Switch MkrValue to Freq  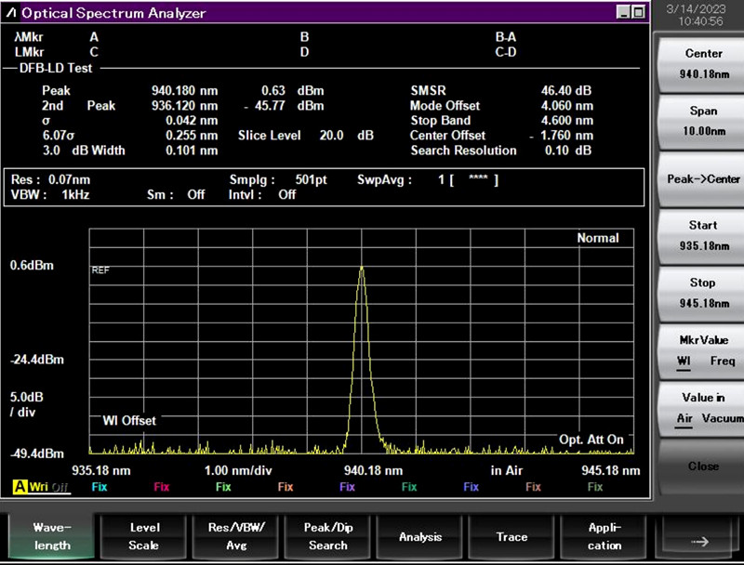tap(723, 361)
